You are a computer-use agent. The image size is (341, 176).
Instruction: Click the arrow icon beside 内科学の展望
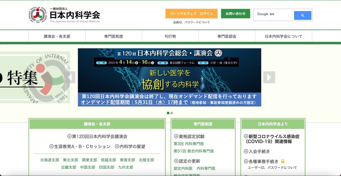tap(117, 146)
